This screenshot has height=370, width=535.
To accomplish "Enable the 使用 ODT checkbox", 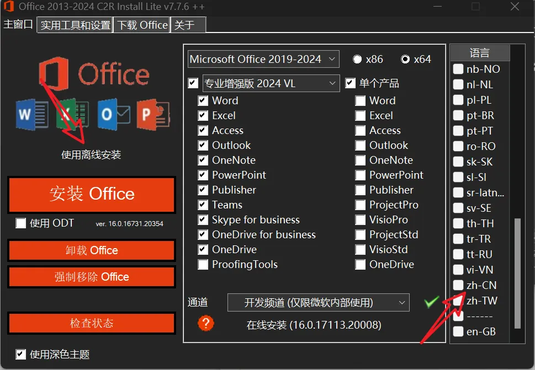I will (x=20, y=223).
